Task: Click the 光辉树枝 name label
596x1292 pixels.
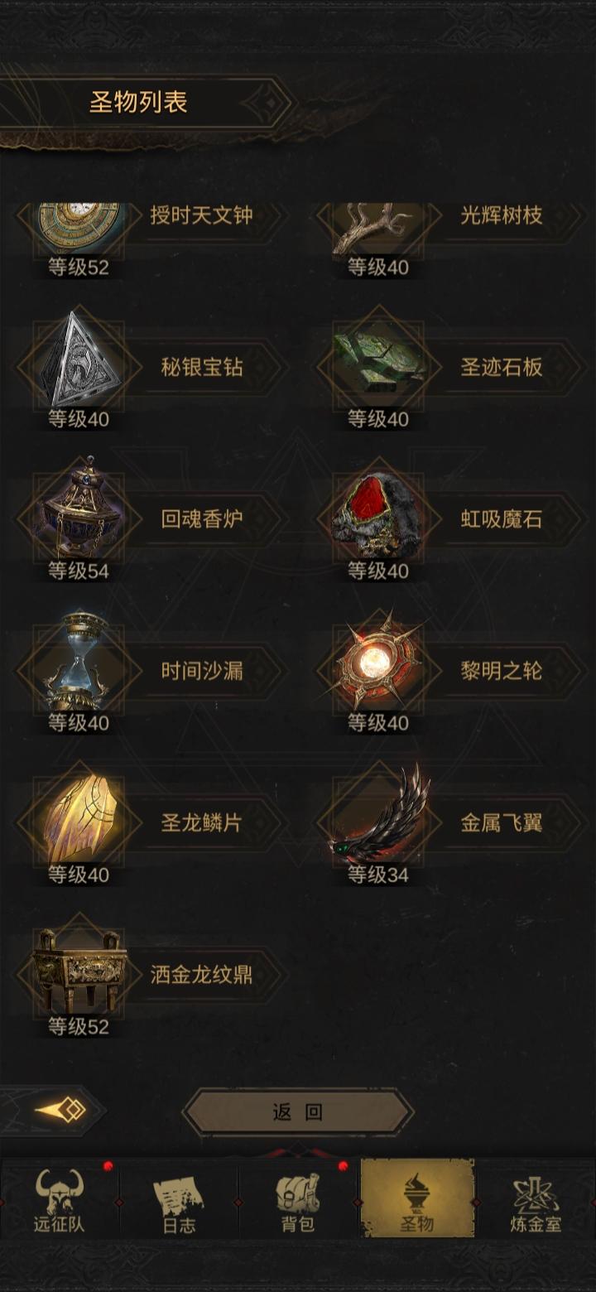Action: click(x=502, y=216)
